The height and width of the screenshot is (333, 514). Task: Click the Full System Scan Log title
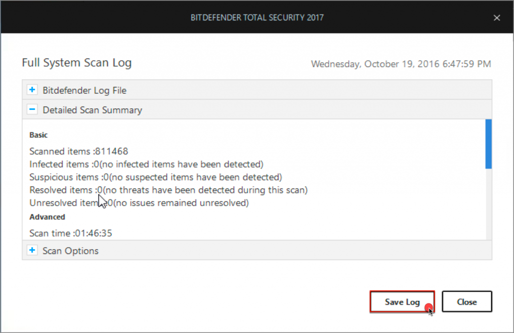76,63
